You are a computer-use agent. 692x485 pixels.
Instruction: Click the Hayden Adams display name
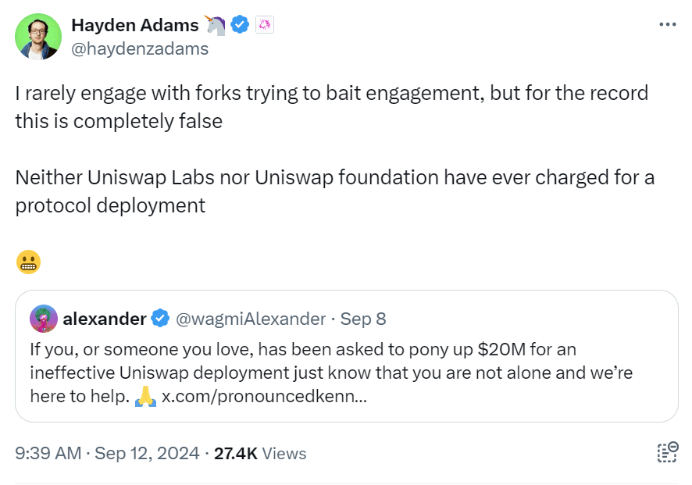135,25
